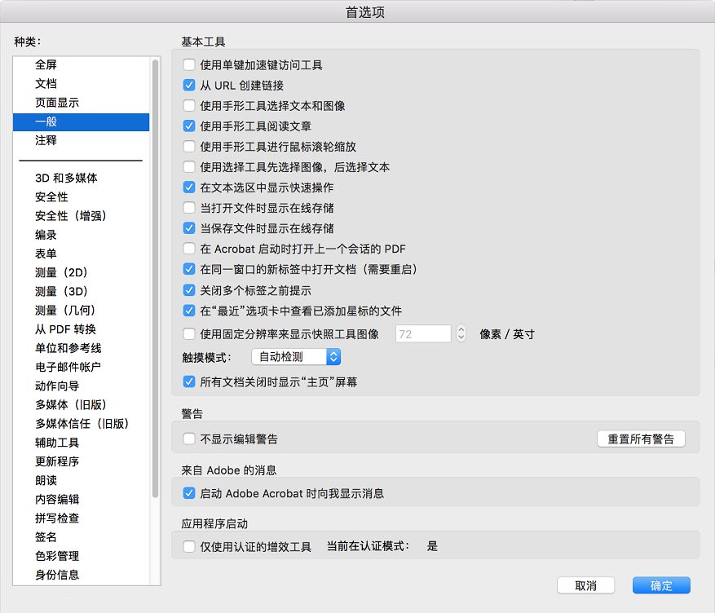Image resolution: width=715 pixels, height=613 pixels.
Task: Enable single-key accelerator shortcuts checkbox
Action: [x=188, y=65]
